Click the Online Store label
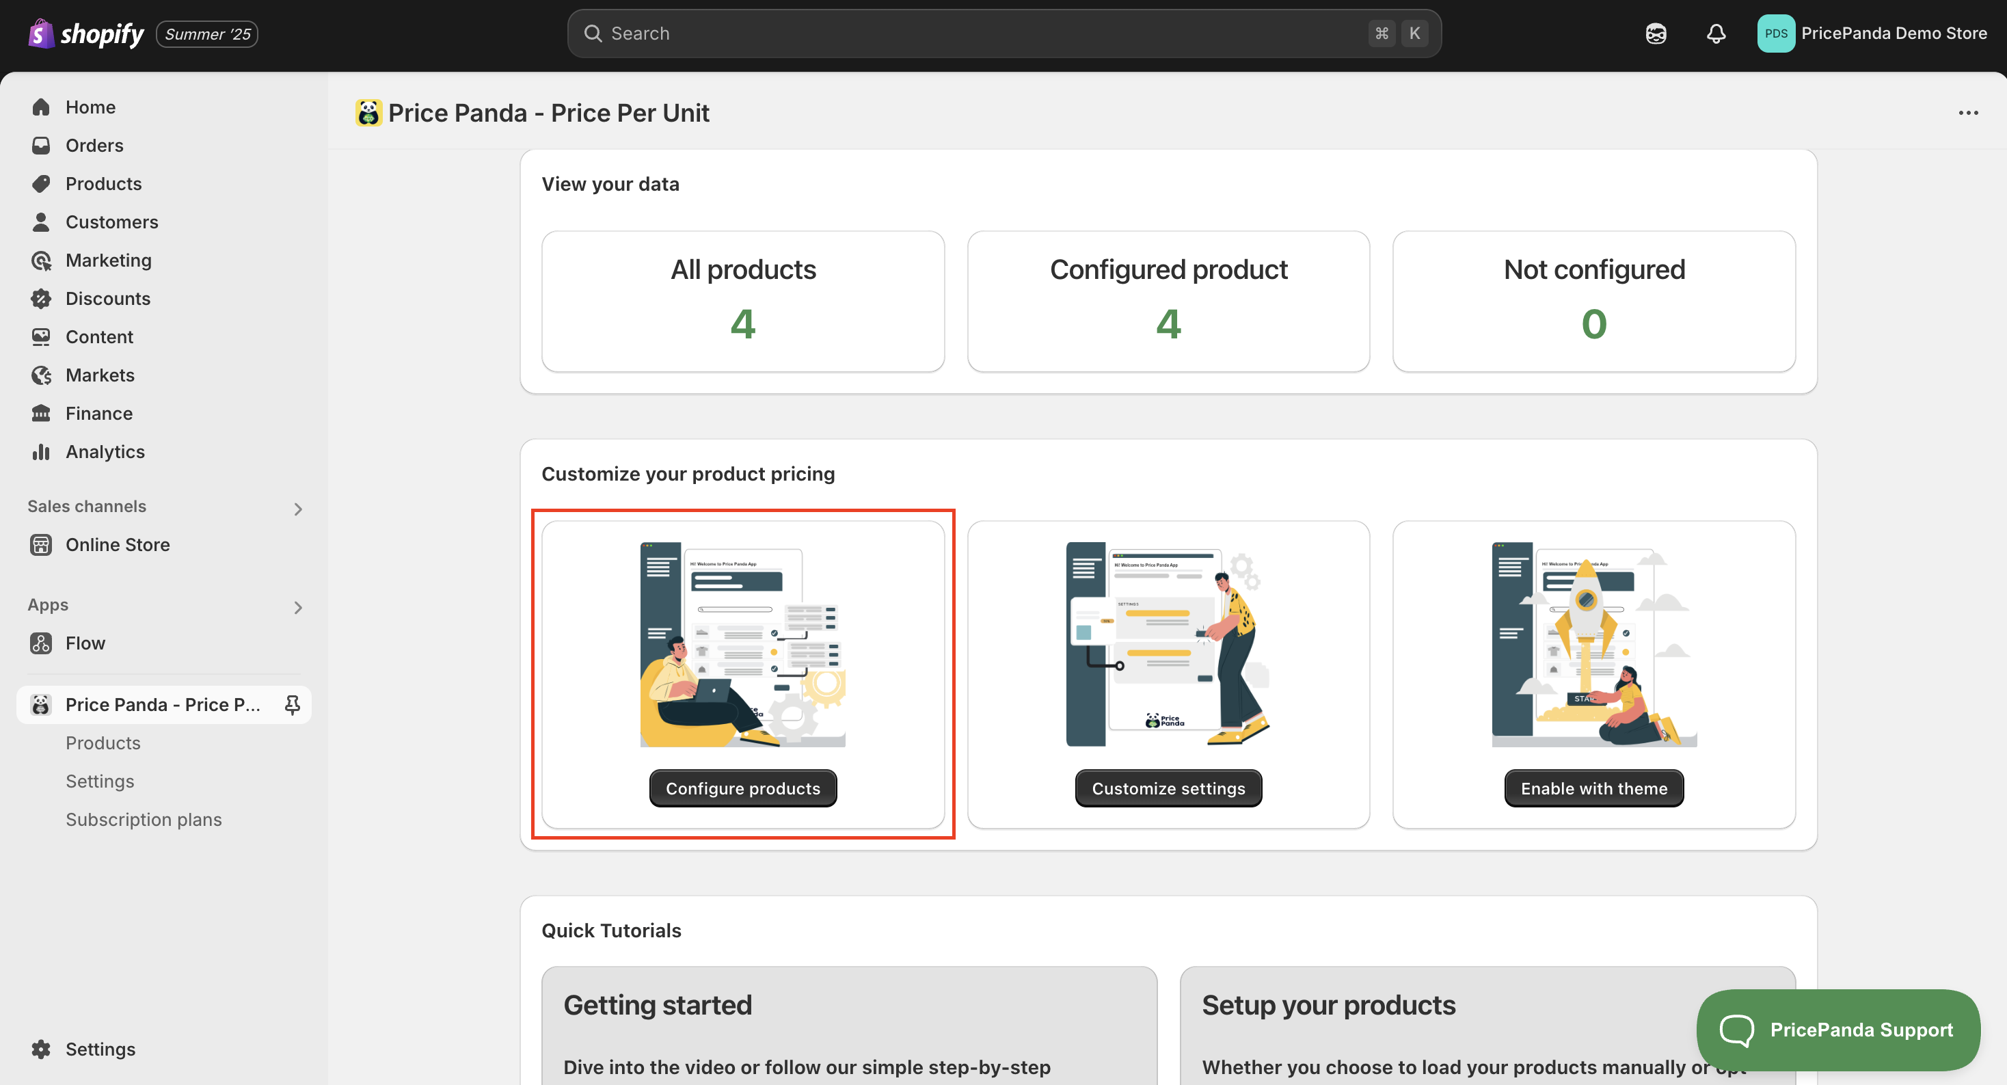This screenshot has width=2007, height=1085. click(118, 545)
